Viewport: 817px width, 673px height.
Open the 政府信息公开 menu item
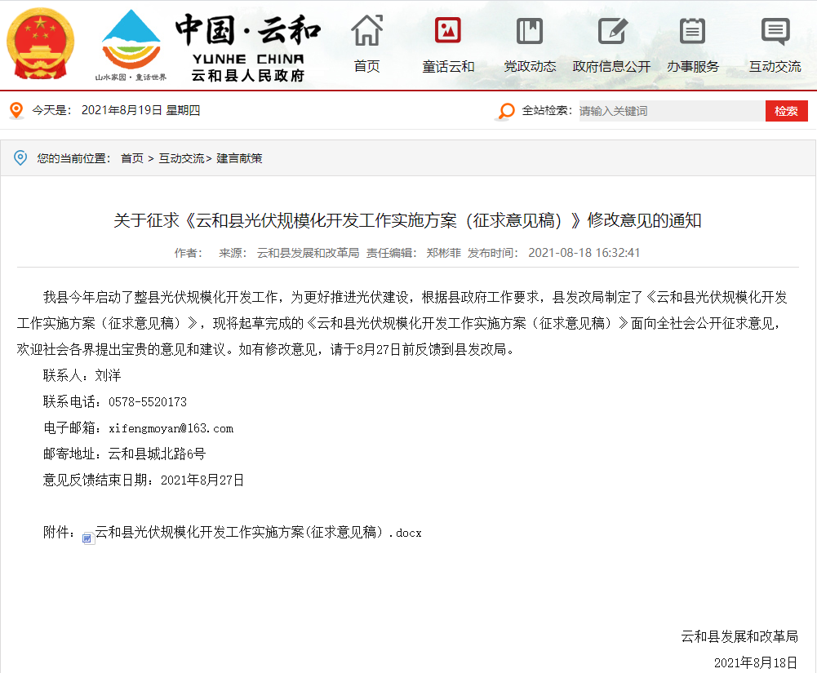pos(612,67)
